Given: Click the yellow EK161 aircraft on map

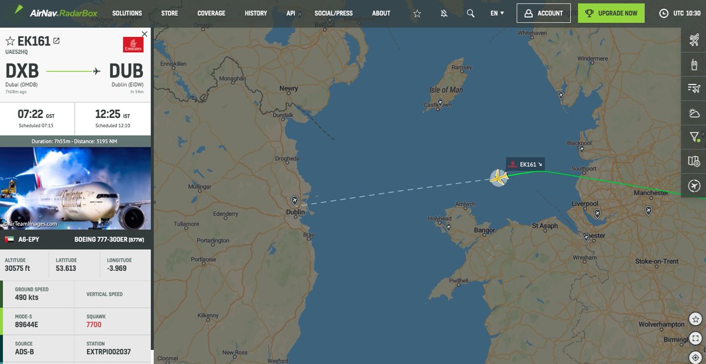Looking at the screenshot, I should (499, 177).
